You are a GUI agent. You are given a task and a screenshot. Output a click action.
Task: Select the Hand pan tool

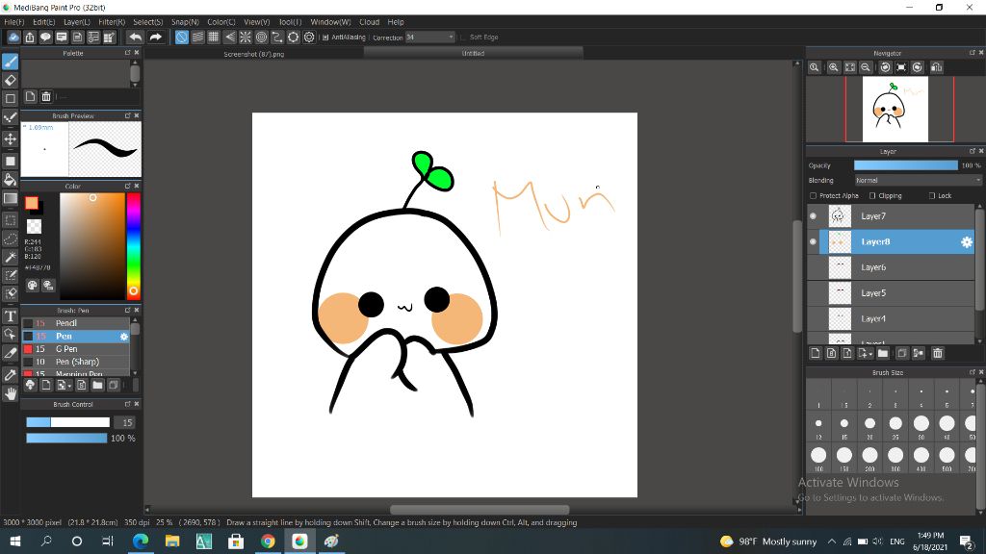click(x=10, y=393)
